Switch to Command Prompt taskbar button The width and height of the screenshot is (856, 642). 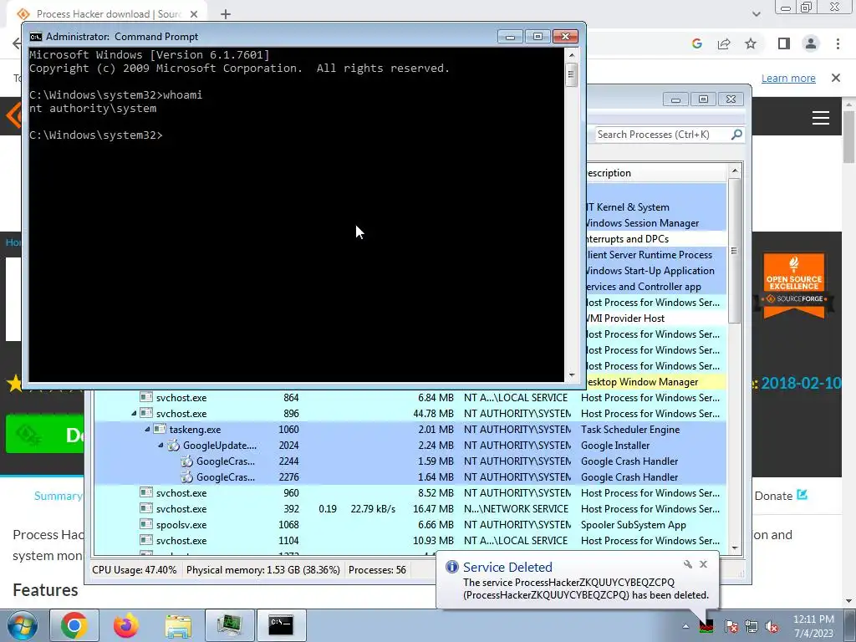281,625
